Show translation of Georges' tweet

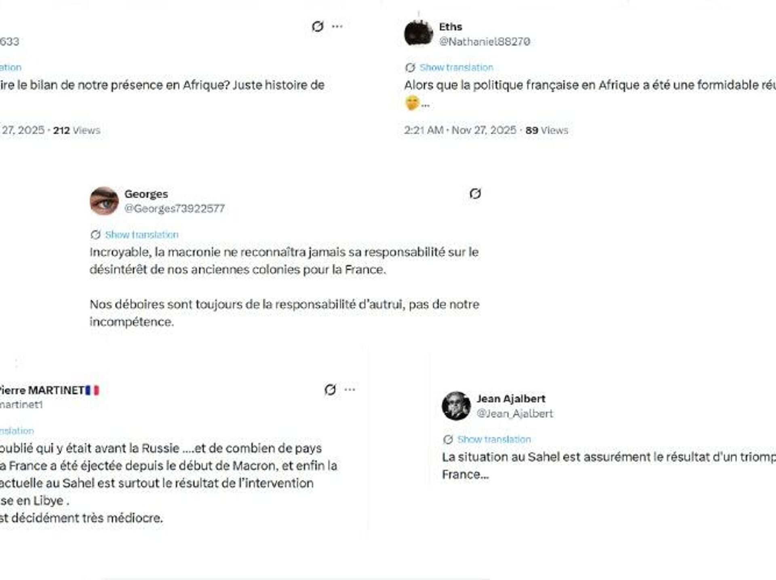(141, 235)
